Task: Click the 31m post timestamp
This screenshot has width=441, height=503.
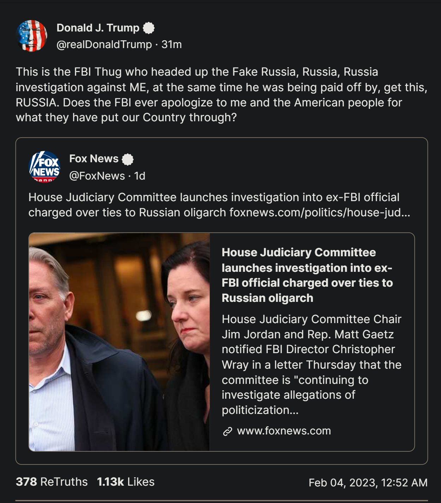Action: [171, 45]
